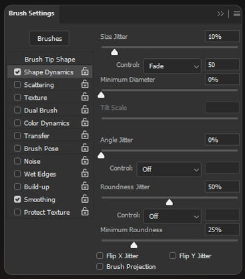Image resolution: width=245 pixels, height=279 pixels.
Task: Select the Shape Dynamics label
Action: [x=49, y=72]
